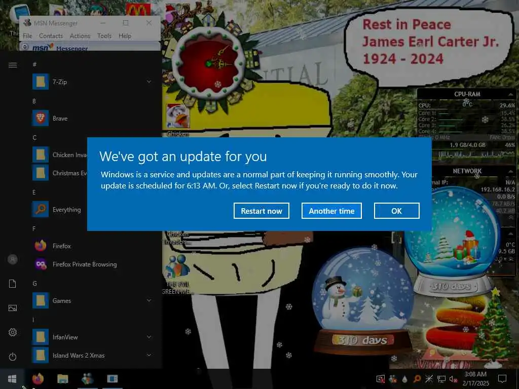Open Tools menu in MSN Messenger
Image resolution: width=519 pixels, height=389 pixels.
coord(104,36)
